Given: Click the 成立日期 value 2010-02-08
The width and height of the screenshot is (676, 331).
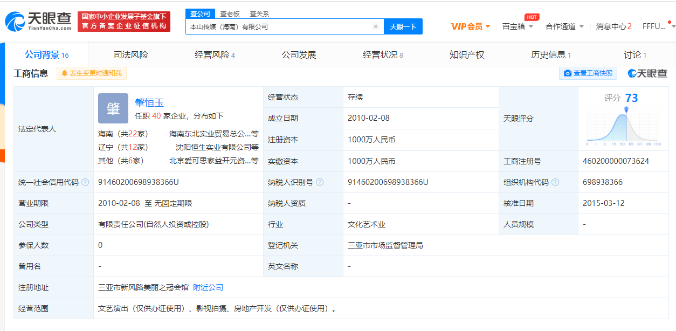Looking at the screenshot, I should point(368,118).
